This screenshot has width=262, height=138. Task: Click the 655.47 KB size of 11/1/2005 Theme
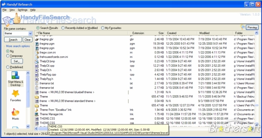pos(158,97)
